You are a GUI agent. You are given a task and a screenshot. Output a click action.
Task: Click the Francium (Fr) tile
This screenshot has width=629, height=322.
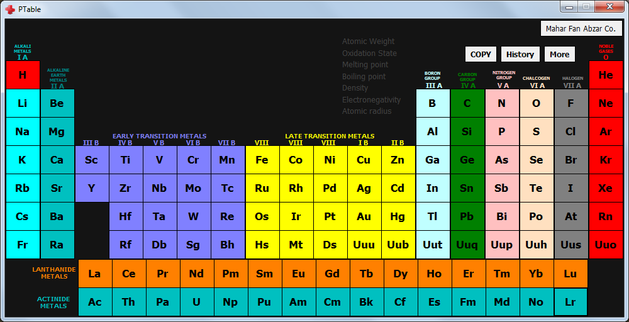[23, 245]
